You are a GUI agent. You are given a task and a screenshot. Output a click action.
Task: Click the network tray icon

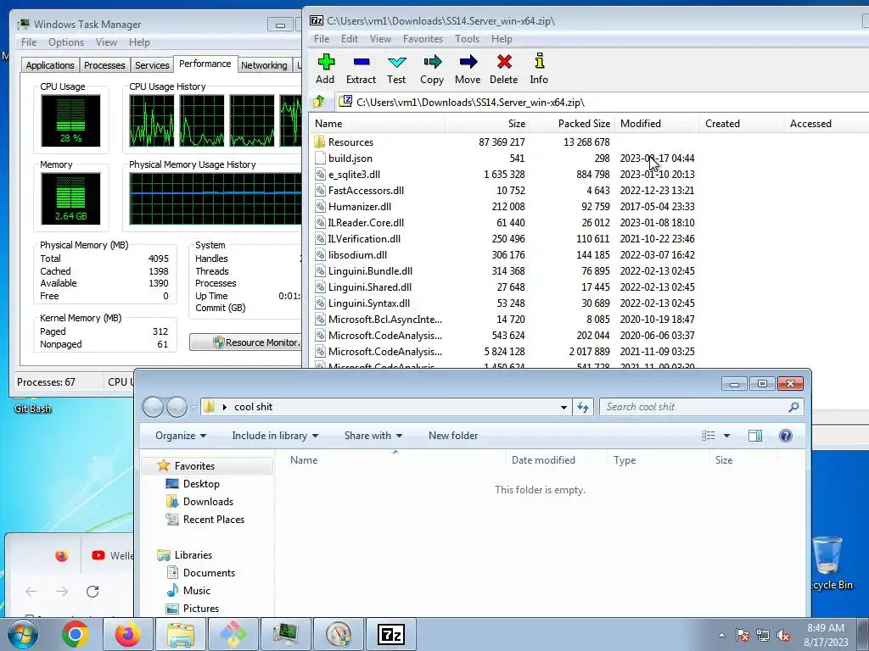point(763,635)
